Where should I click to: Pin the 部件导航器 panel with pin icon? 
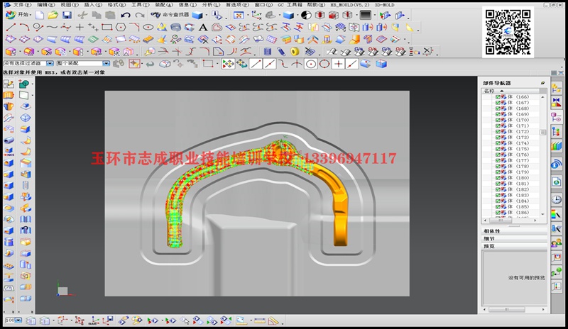pyautogui.click(x=542, y=83)
